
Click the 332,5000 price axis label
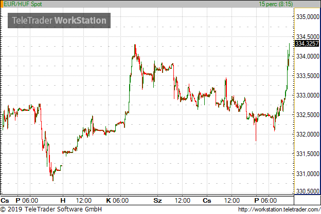pyautogui.click(x=308, y=115)
